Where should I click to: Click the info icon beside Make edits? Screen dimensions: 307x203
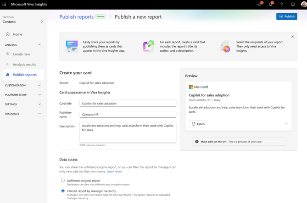tap(197, 142)
